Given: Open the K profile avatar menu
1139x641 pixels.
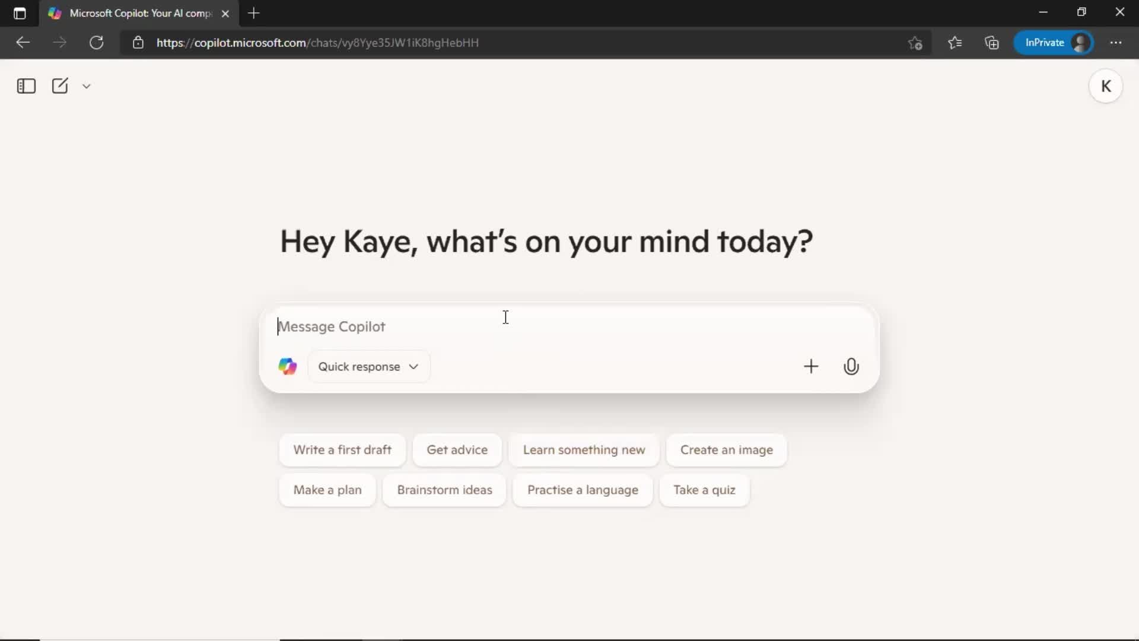Looking at the screenshot, I should click(x=1106, y=86).
